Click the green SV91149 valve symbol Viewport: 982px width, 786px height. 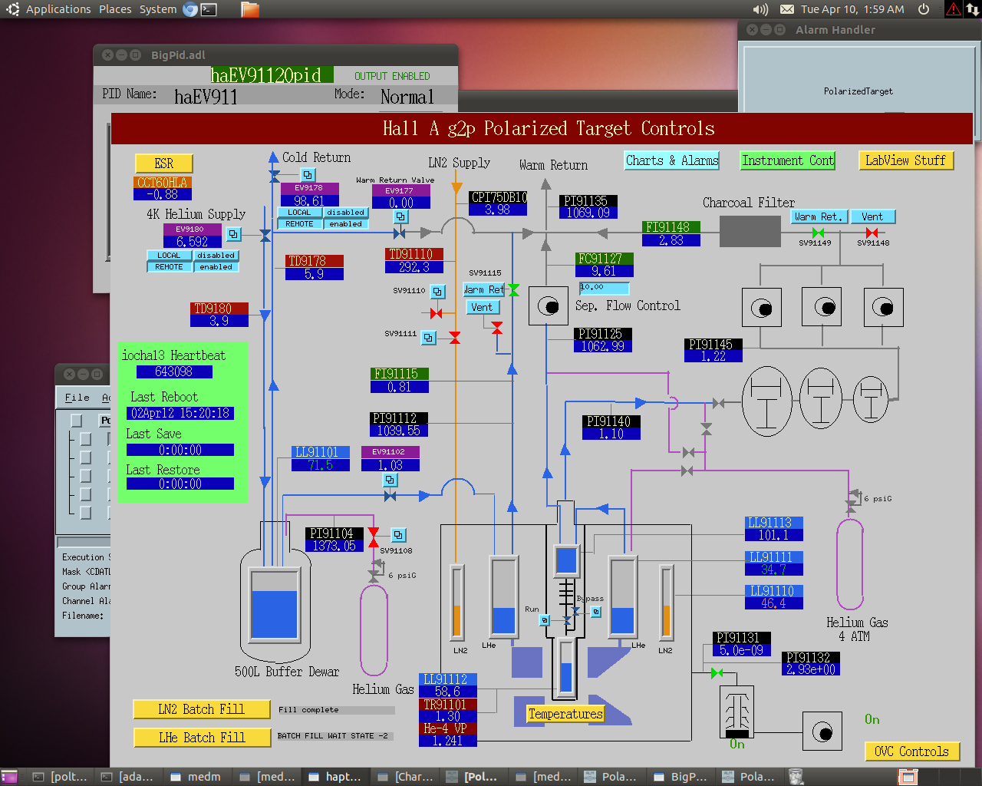(x=818, y=233)
